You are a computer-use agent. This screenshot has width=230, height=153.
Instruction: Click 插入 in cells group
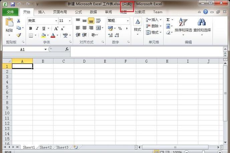154,20
